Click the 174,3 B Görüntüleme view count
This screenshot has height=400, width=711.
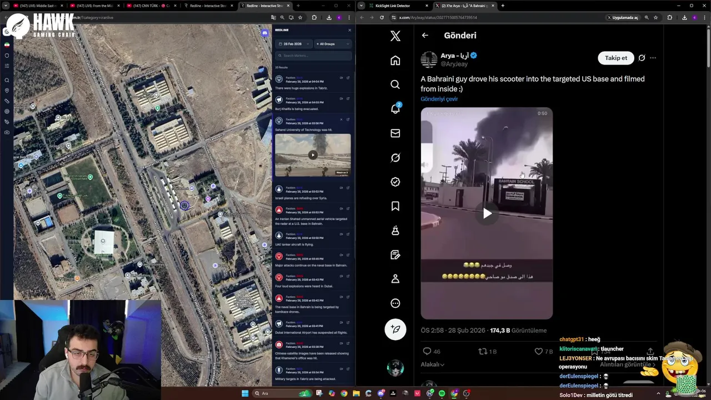tap(518, 331)
